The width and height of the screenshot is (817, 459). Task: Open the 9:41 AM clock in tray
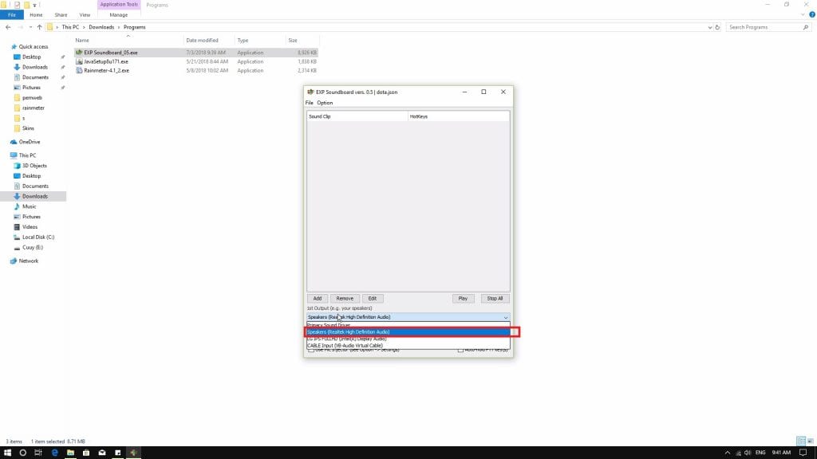781,453
